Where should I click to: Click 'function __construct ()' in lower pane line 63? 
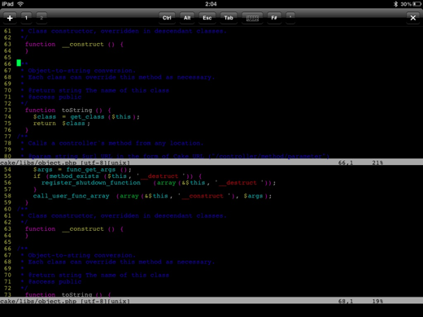tap(70, 229)
